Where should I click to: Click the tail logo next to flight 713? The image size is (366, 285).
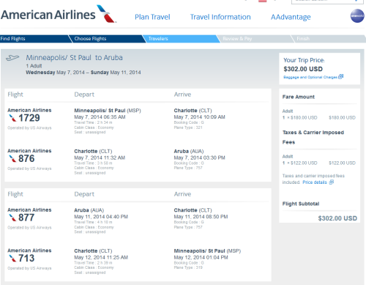click(x=12, y=258)
